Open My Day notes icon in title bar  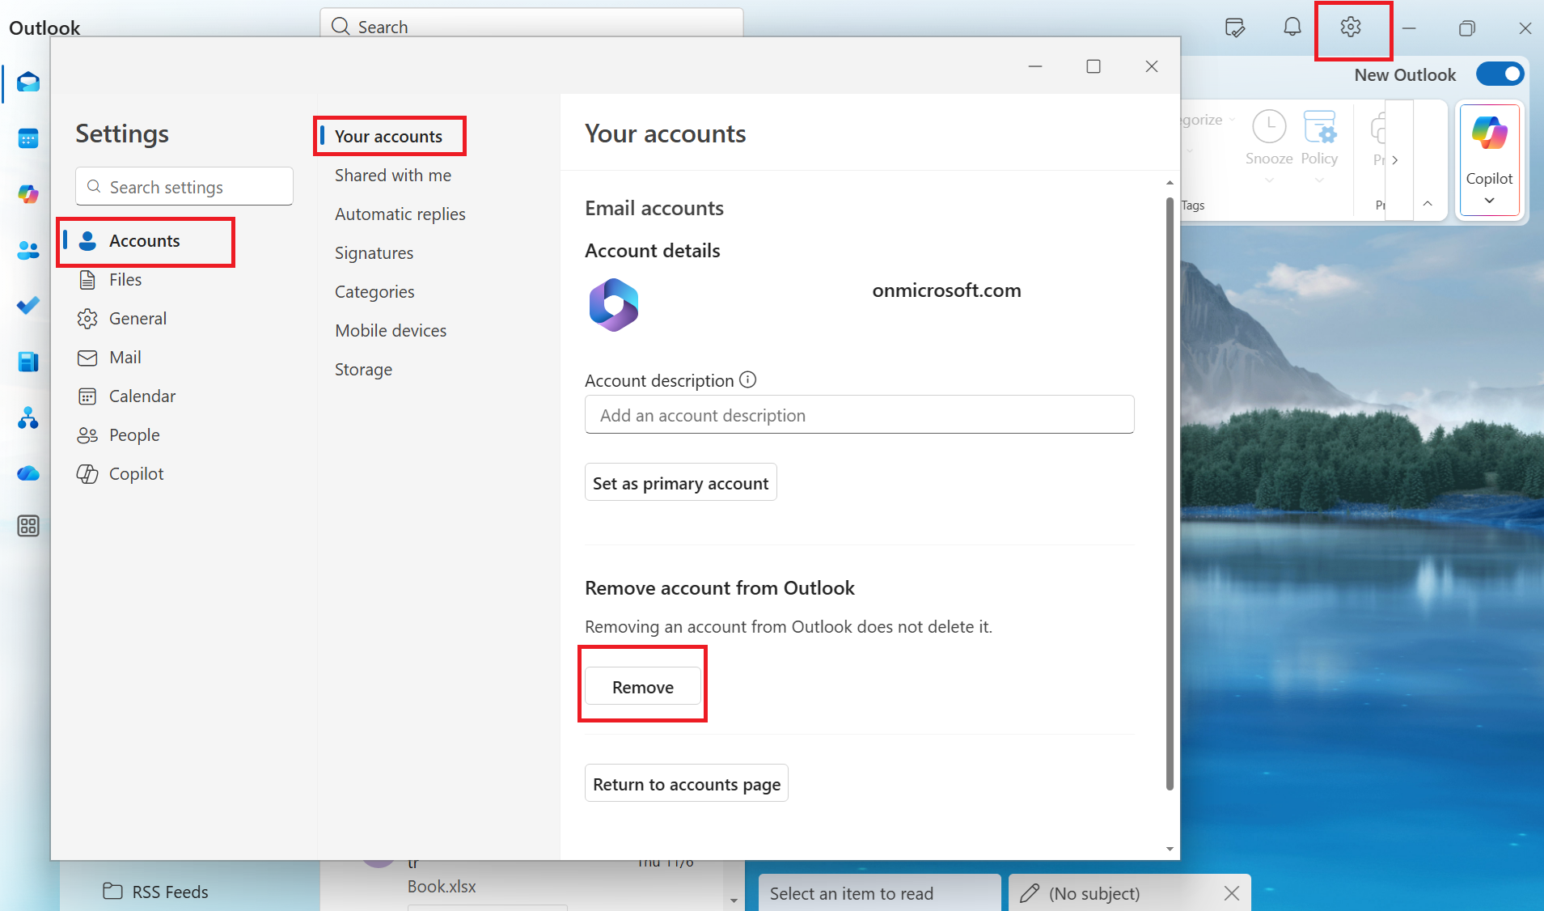(1235, 28)
